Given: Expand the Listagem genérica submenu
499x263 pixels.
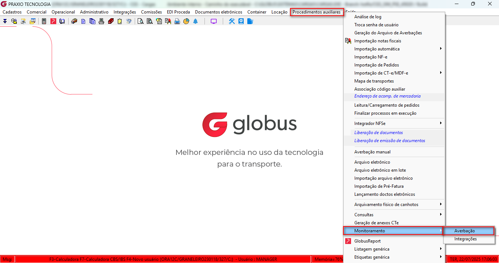Looking at the screenshot, I should [x=393, y=249].
